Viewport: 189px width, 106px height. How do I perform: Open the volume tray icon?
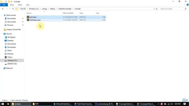(172, 104)
